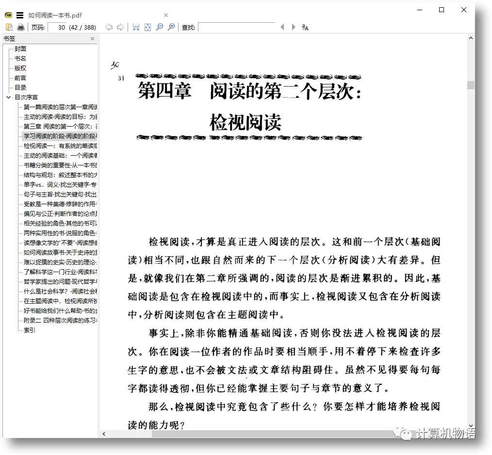Click the Zoom Out magnifier icon
Screen dimensions: 492x455
point(160,27)
